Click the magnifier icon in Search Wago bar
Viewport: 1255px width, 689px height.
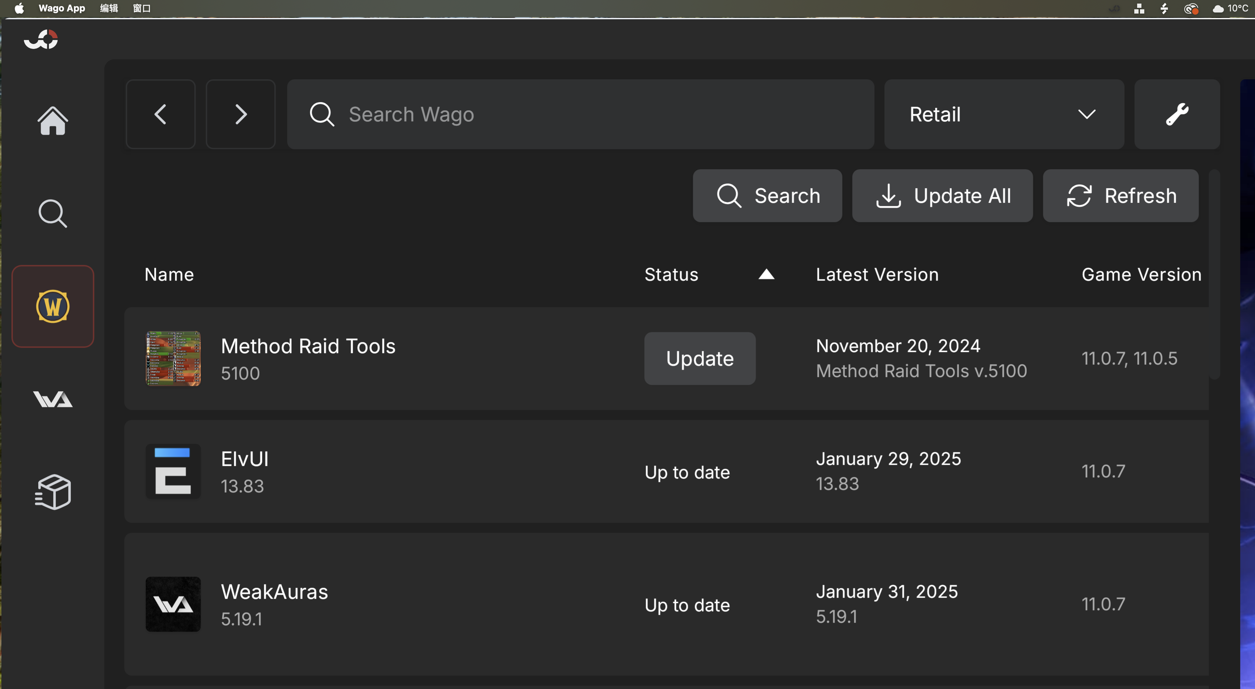pos(321,115)
